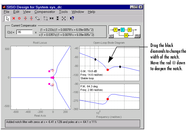Click the C(s) gain input field
189x130 pixels.
point(24,32)
